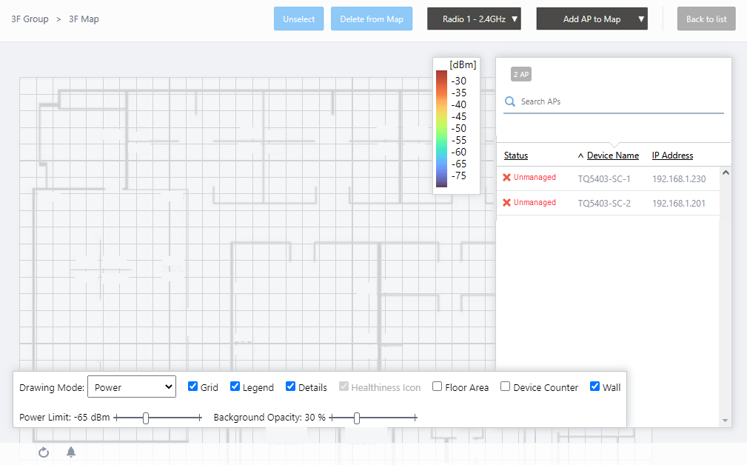Click the red X status icon for TQ5403-SC-1
This screenshot has width=747, height=465.
pos(507,178)
